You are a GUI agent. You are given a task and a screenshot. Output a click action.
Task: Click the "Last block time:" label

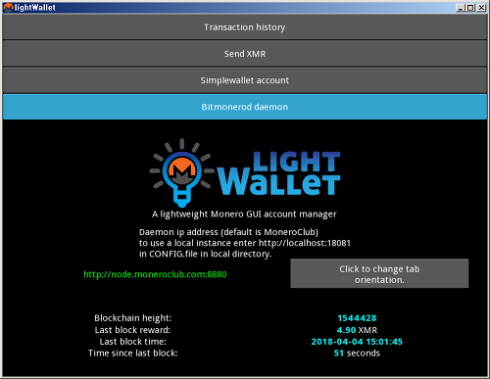133,342
